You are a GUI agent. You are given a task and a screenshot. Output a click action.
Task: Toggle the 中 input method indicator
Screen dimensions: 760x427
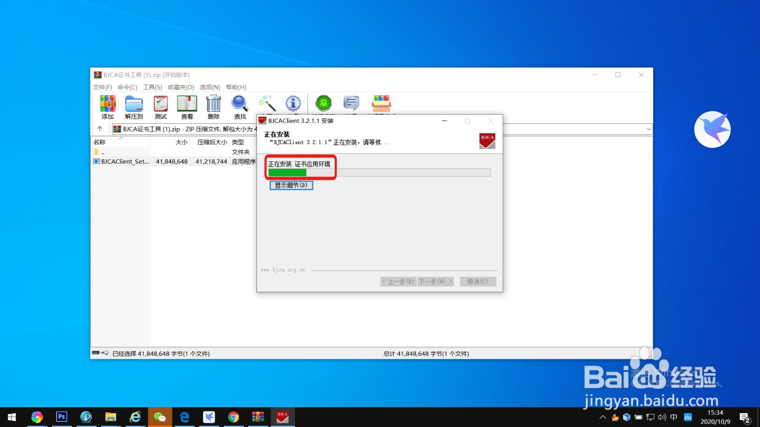tap(674, 418)
